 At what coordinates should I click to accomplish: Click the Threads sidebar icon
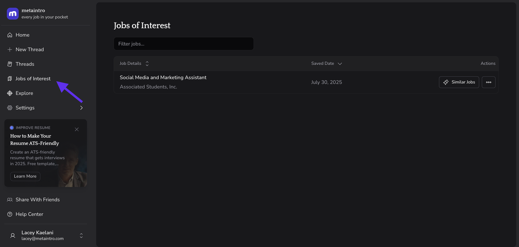pos(10,64)
